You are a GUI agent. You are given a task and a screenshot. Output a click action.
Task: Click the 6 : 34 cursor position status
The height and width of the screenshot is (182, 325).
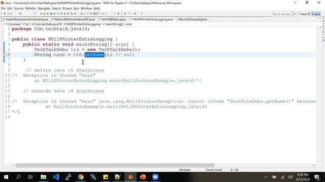235,170
